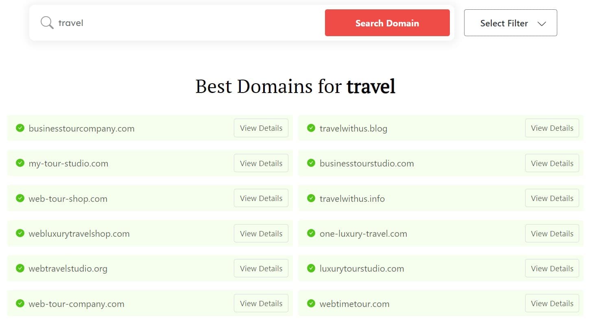Screen dimensions: 591x324
Task: Click the green icon beside one-luxury-travel.com
Action: coord(311,233)
